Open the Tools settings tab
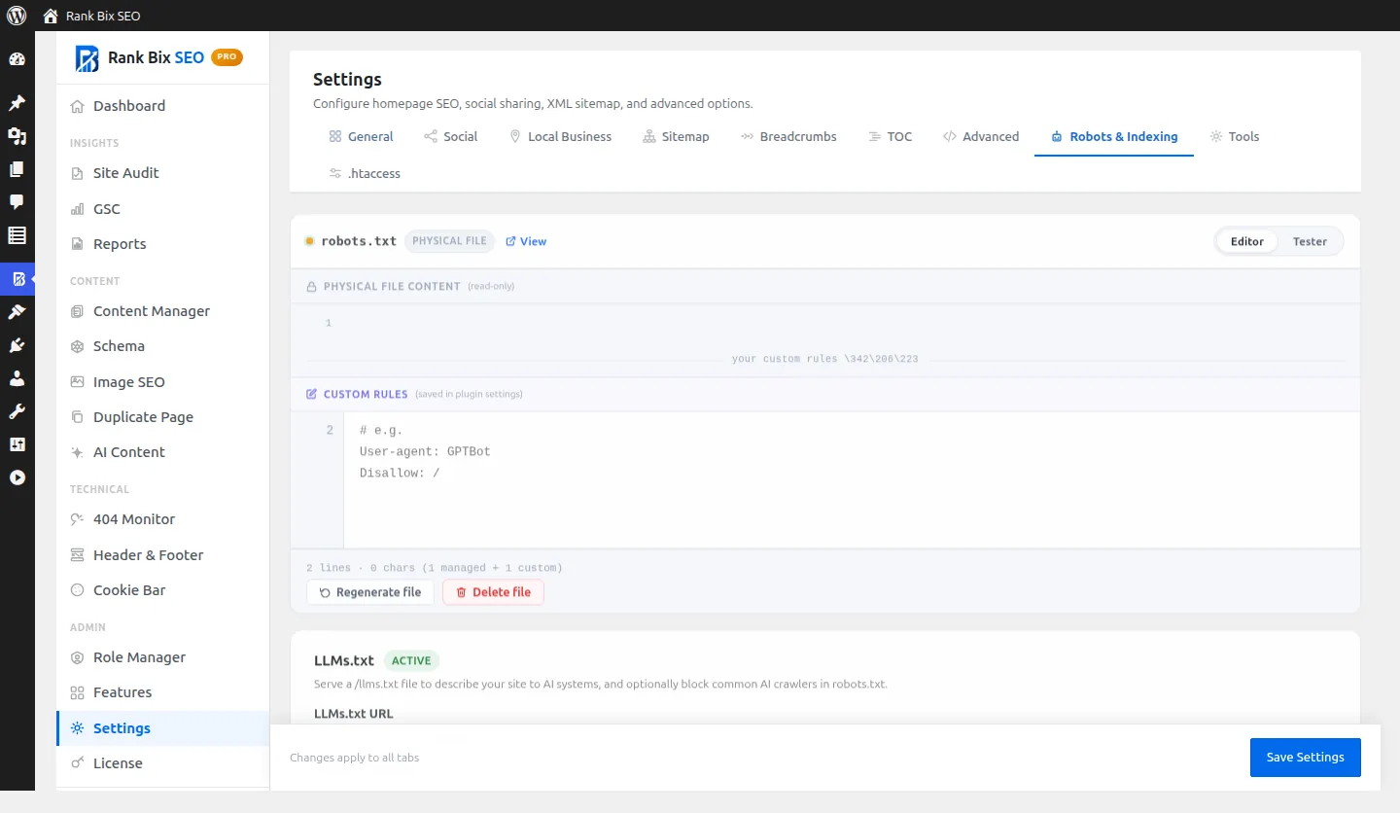 [x=1235, y=137]
